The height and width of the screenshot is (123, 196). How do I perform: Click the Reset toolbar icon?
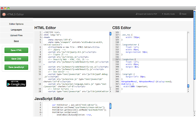point(180,14)
